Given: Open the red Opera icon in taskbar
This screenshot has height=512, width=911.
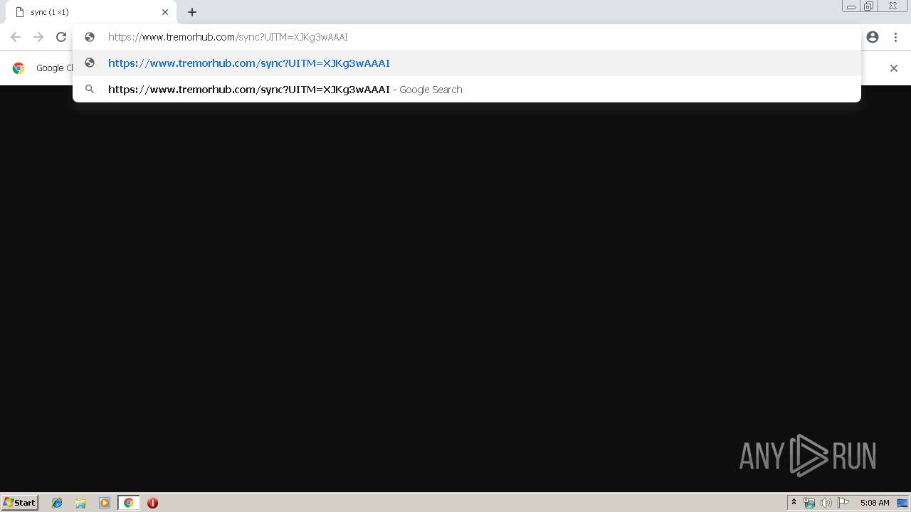Looking at the screenshot, I should (152, 503).
